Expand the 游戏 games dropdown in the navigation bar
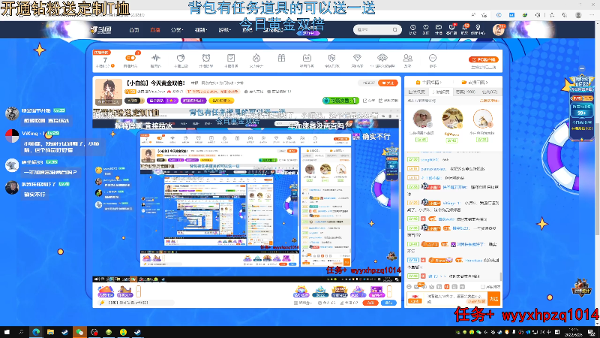The height and width of the screenshot is (338, 600). (x=224, y=30)
